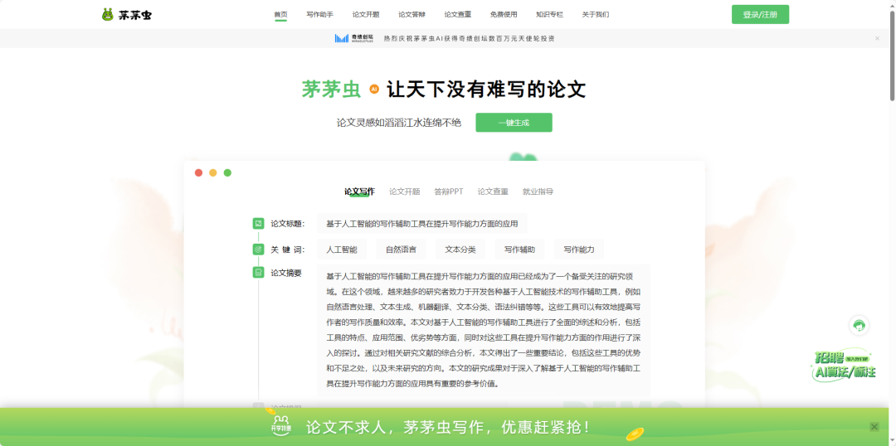Click the 奇绩创坛 logo in the banner
Screen dimensions: 896x446
pyautogui.click(x=354, y=38)
